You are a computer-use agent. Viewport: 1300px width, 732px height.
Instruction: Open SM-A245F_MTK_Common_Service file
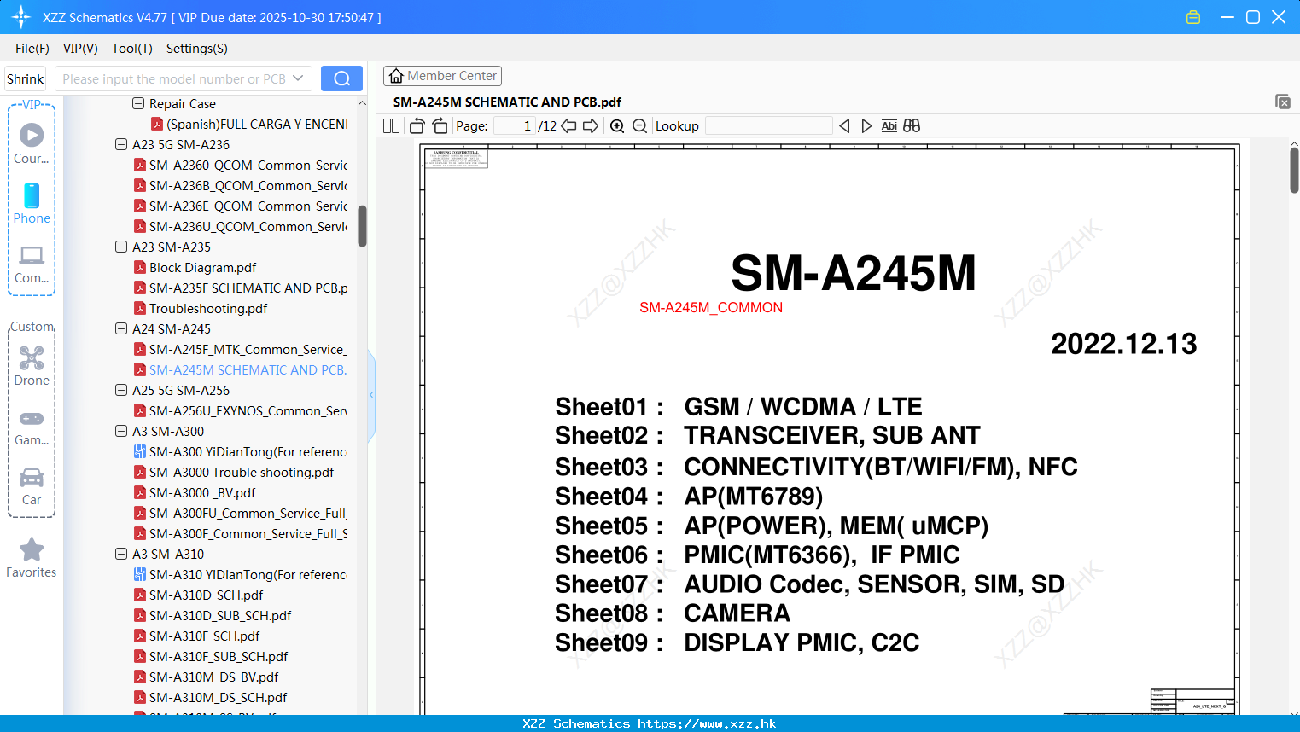tap(240, 349)
